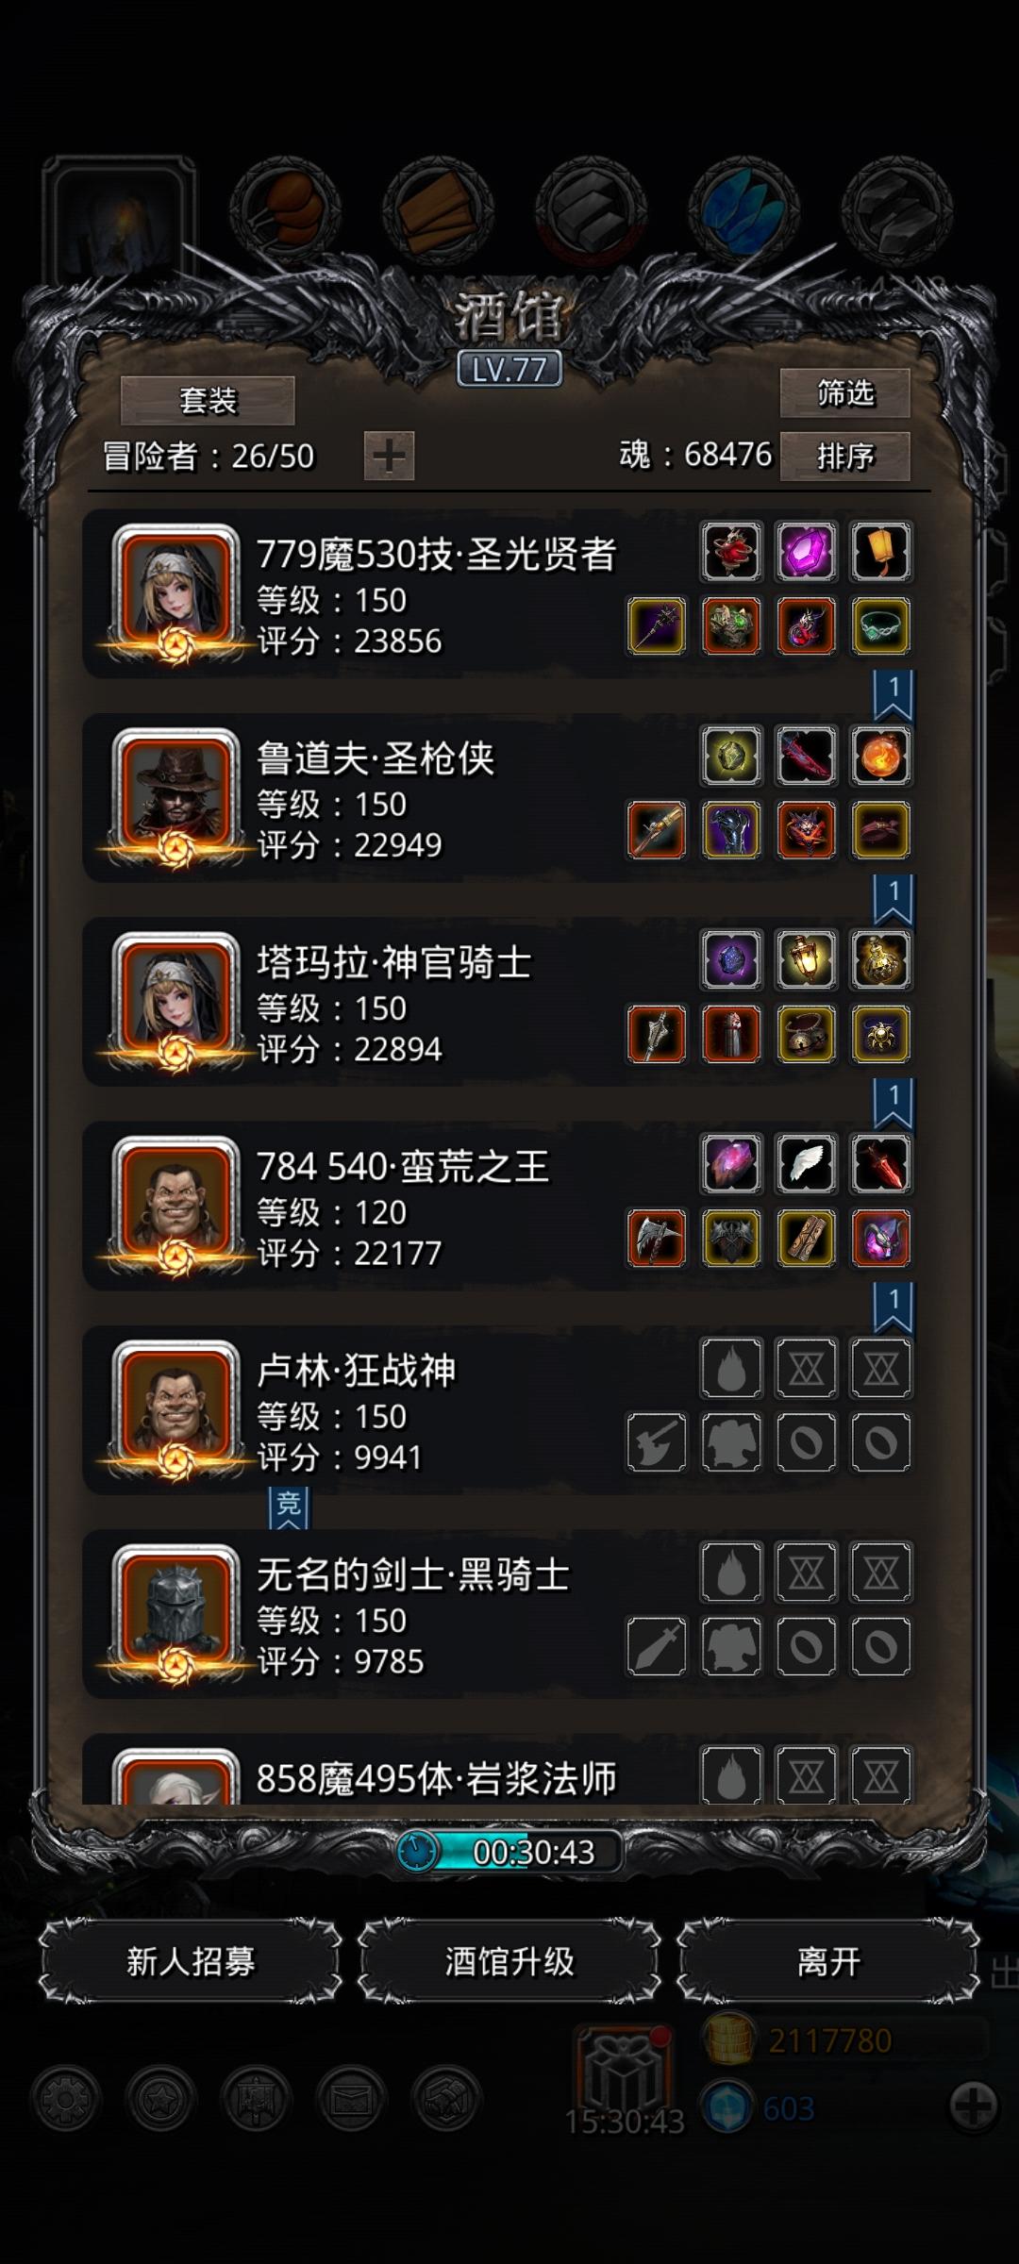Click the fire orb icon of 鲁道夫·圣枪侠

tap(880, 756)
